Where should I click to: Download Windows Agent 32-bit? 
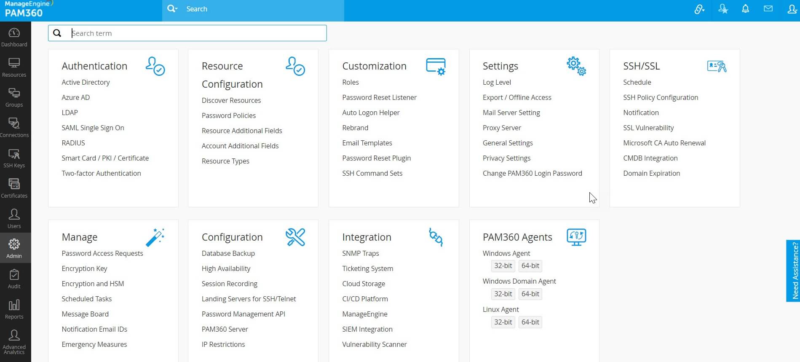point(503,266)
